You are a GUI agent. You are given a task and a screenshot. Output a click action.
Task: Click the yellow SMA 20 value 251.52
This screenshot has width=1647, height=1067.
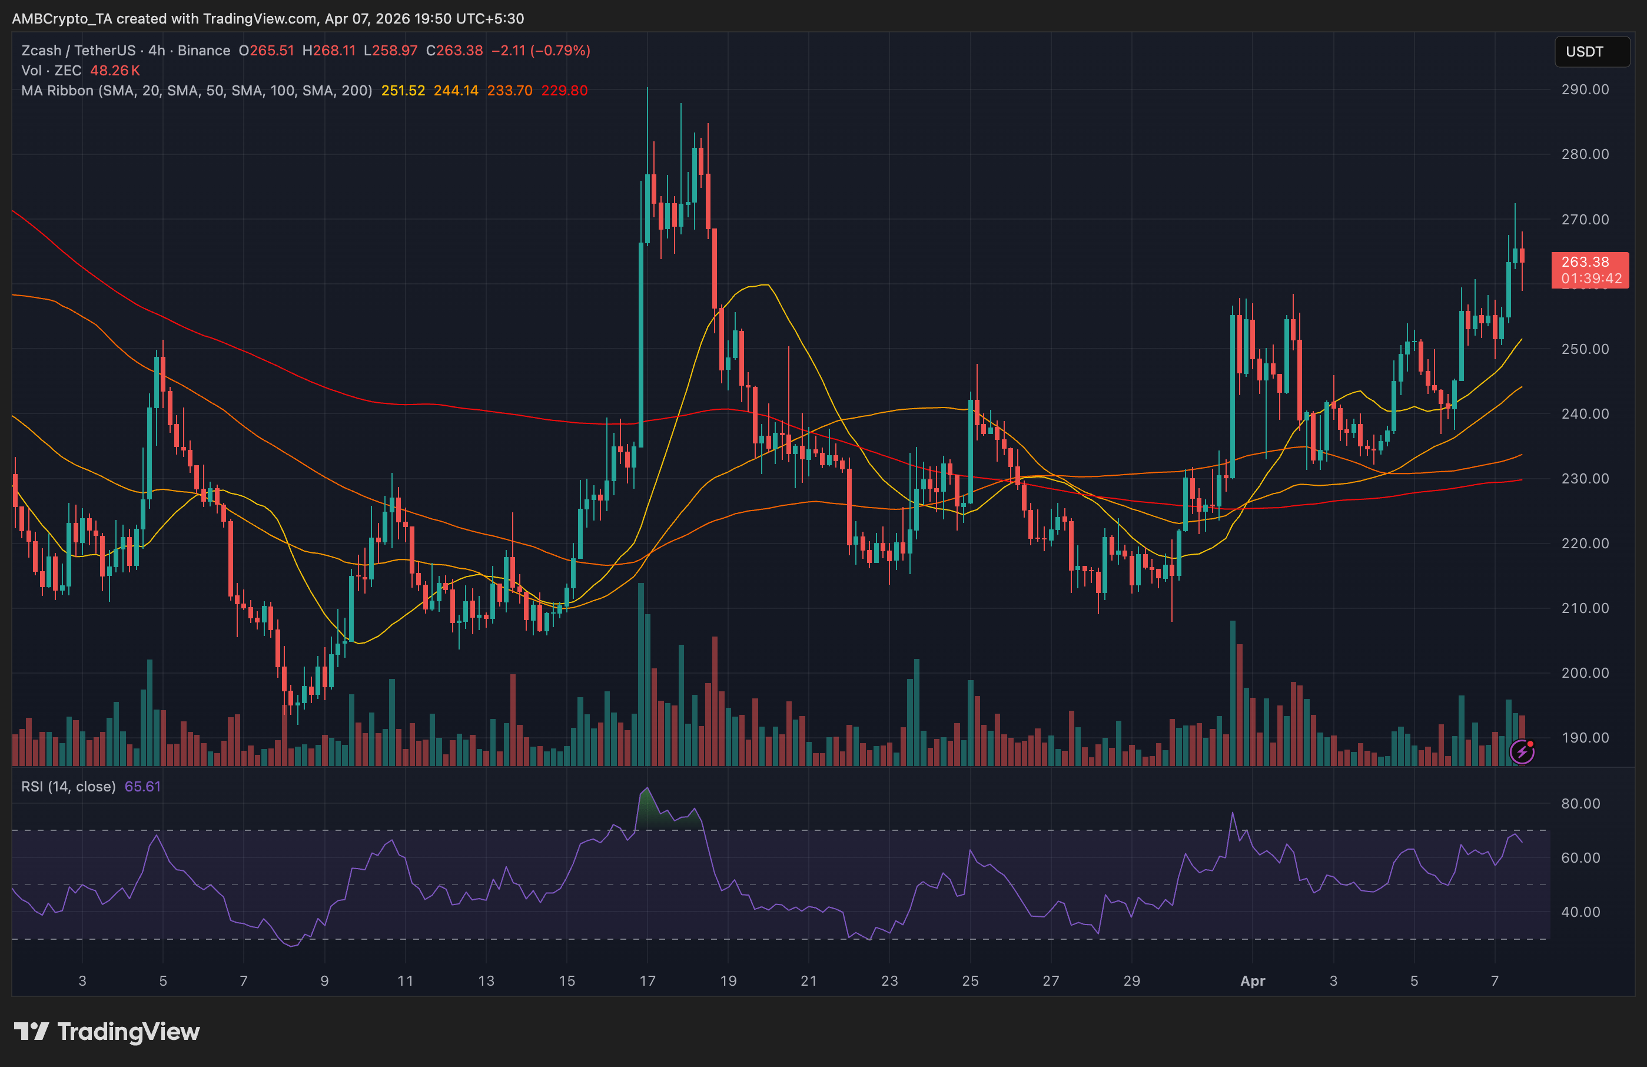[x=403, y=91]
